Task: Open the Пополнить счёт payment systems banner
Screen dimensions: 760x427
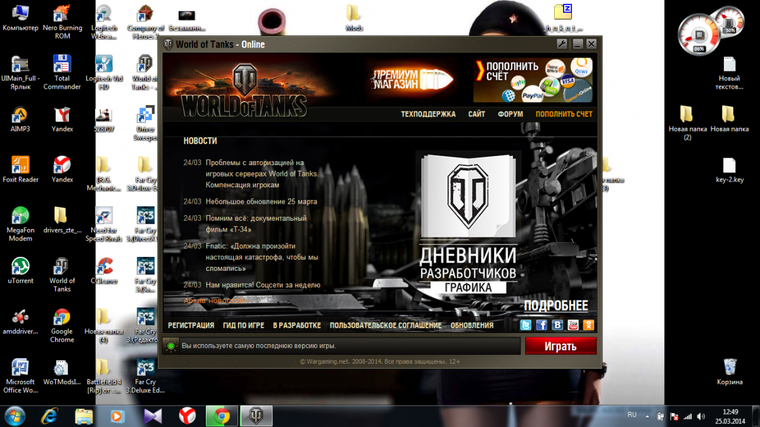Action: pos(533,80)
